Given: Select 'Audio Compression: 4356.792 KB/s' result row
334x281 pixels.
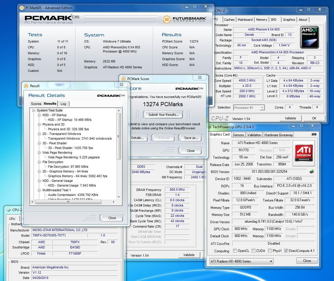Looking at the screenshot, I should point(73,195).
